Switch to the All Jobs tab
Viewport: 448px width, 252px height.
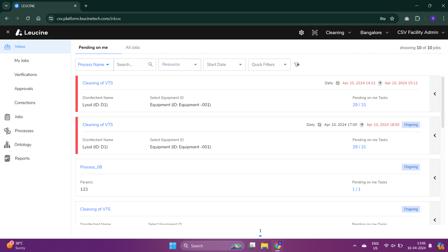pyautogui.click(x=133, y=48)
